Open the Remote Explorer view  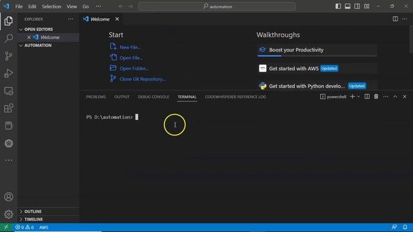pyautogui.click(x=8, y=91)
